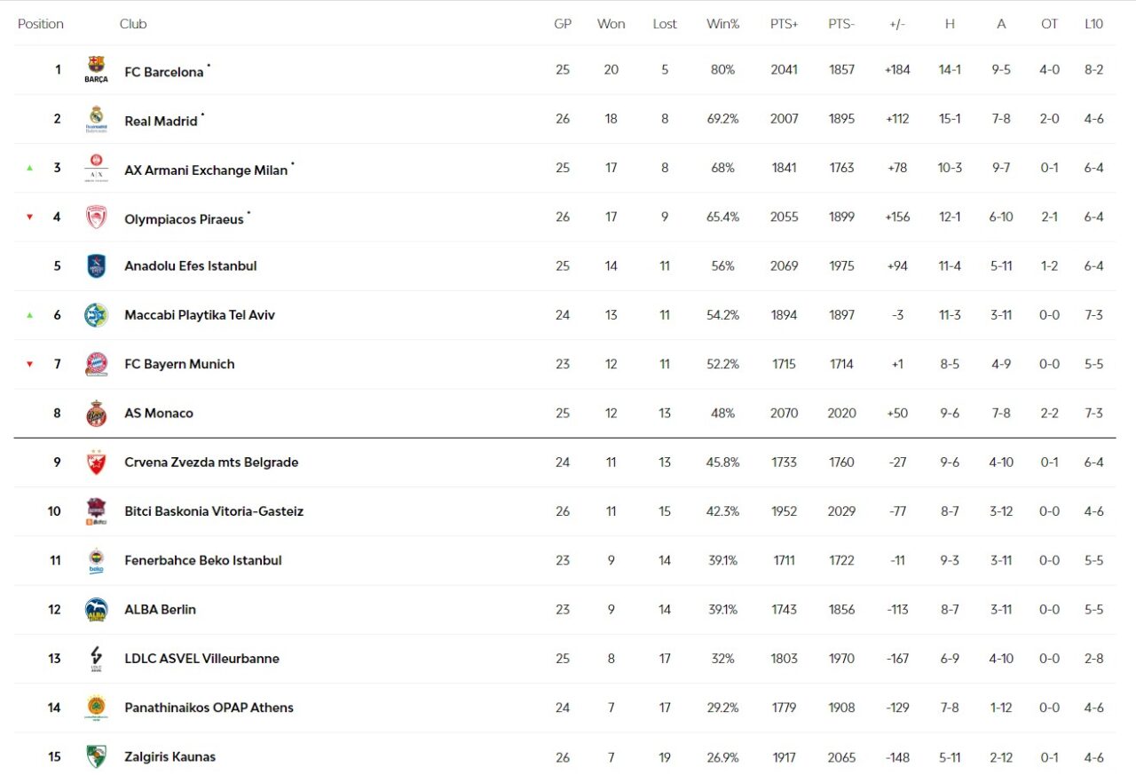Click the AS Monaco team logo
Screen dimensions: 1136x775
(96, 414)
